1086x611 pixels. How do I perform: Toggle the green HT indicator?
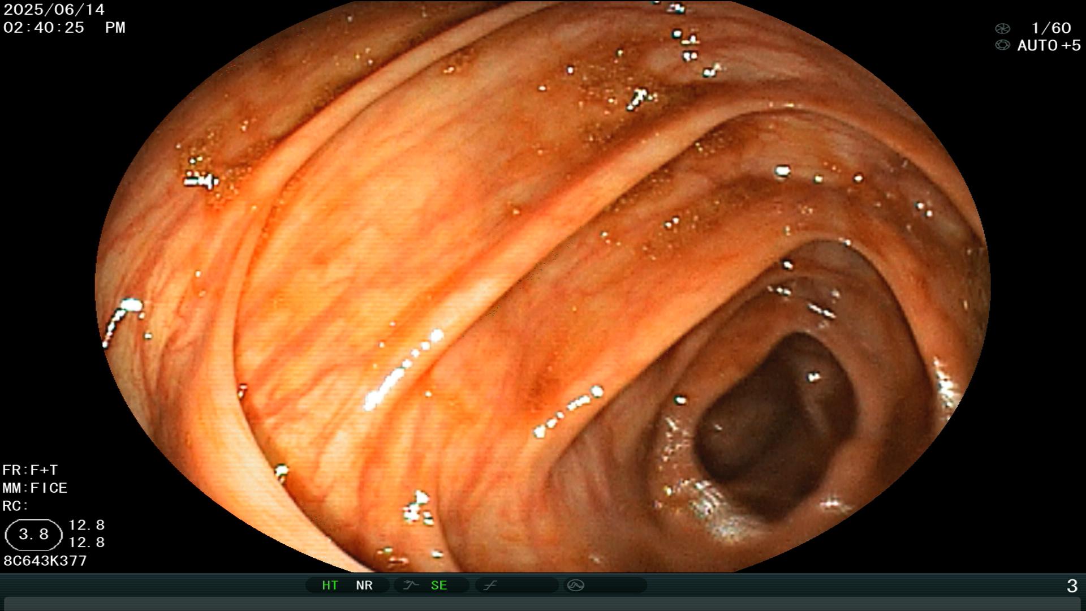click(330, 586)
